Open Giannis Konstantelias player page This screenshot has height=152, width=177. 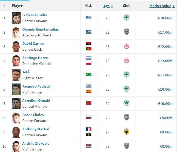[40, 29]
